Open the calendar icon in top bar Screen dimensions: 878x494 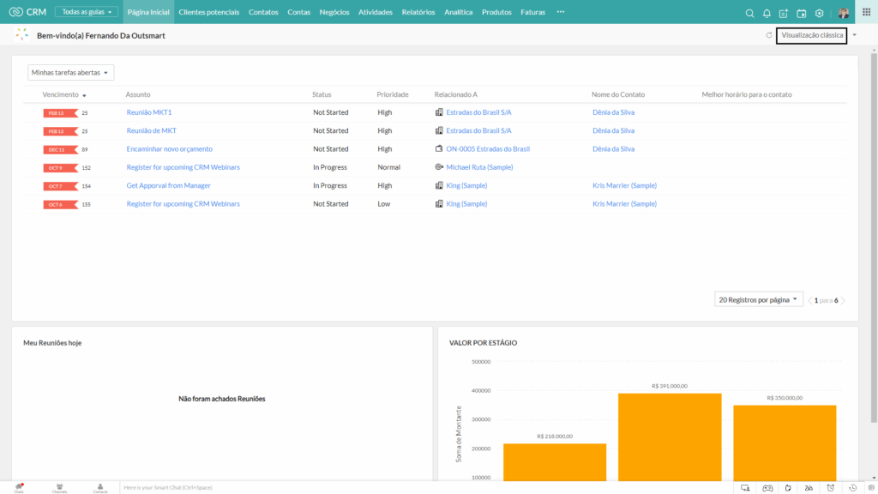802,13
